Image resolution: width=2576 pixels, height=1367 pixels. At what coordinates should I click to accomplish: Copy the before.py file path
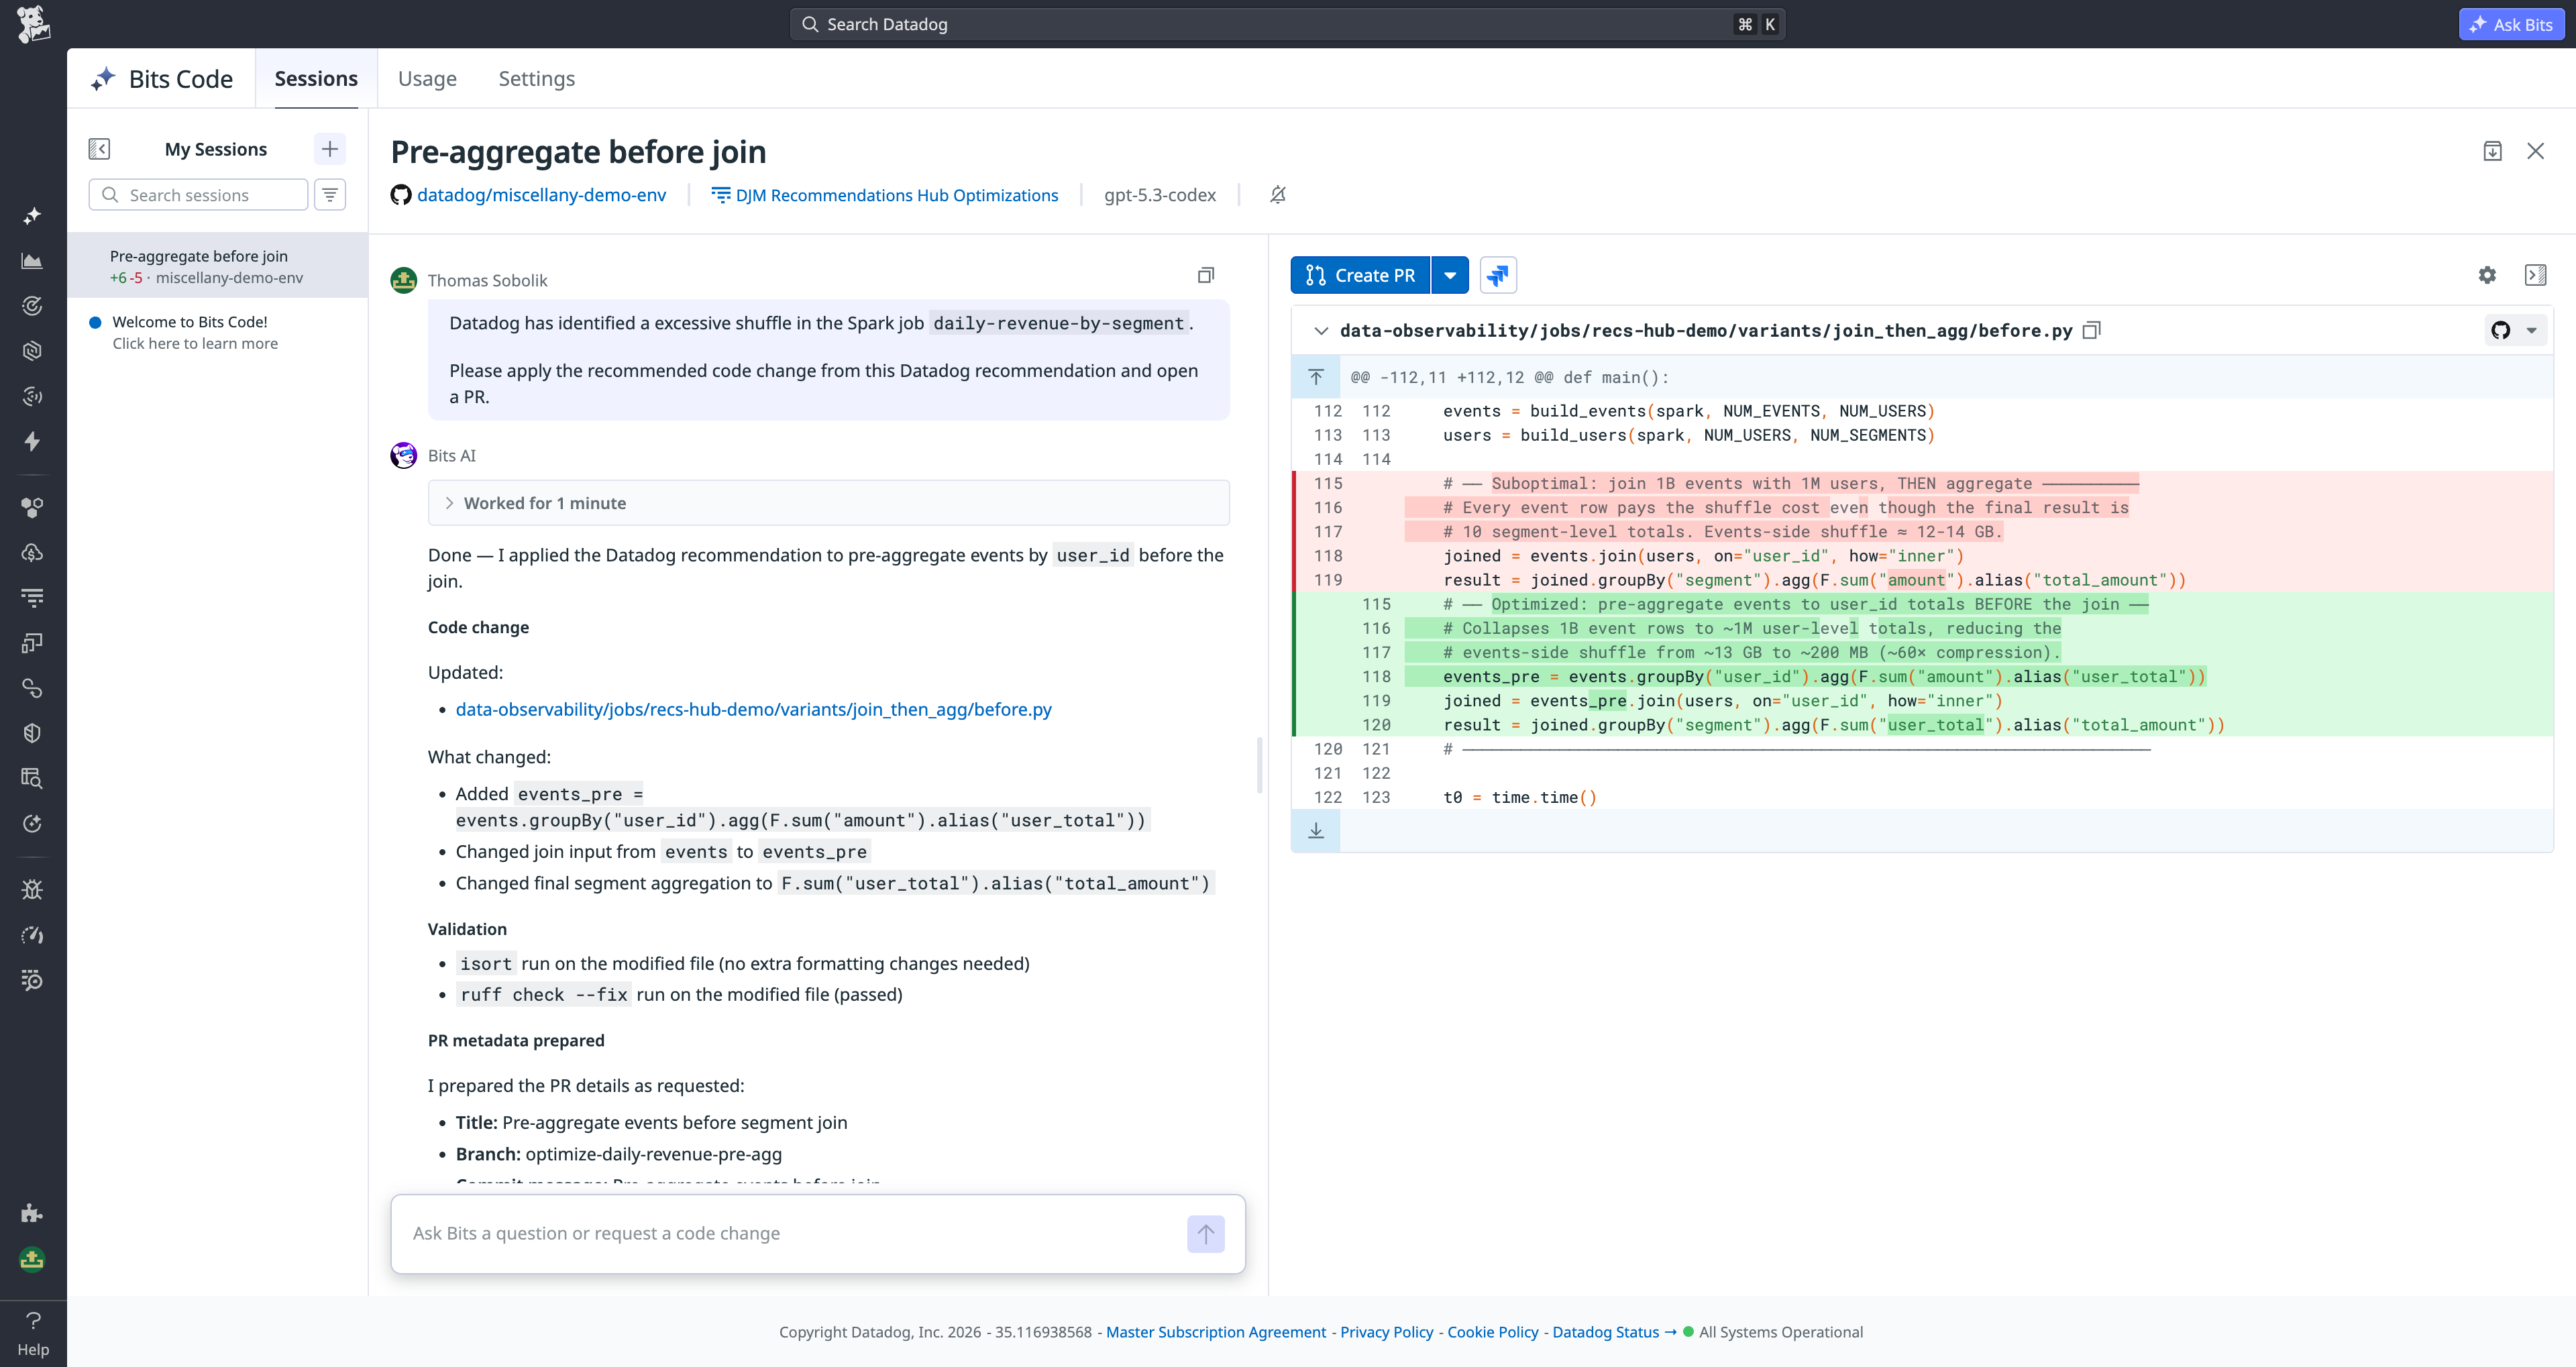[x=2091, y=331]
